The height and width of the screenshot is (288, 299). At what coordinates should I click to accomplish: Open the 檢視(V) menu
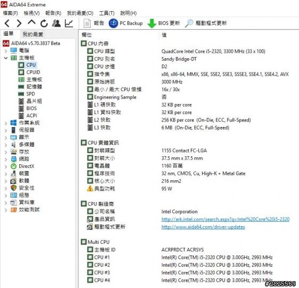(x=31, y=13)
